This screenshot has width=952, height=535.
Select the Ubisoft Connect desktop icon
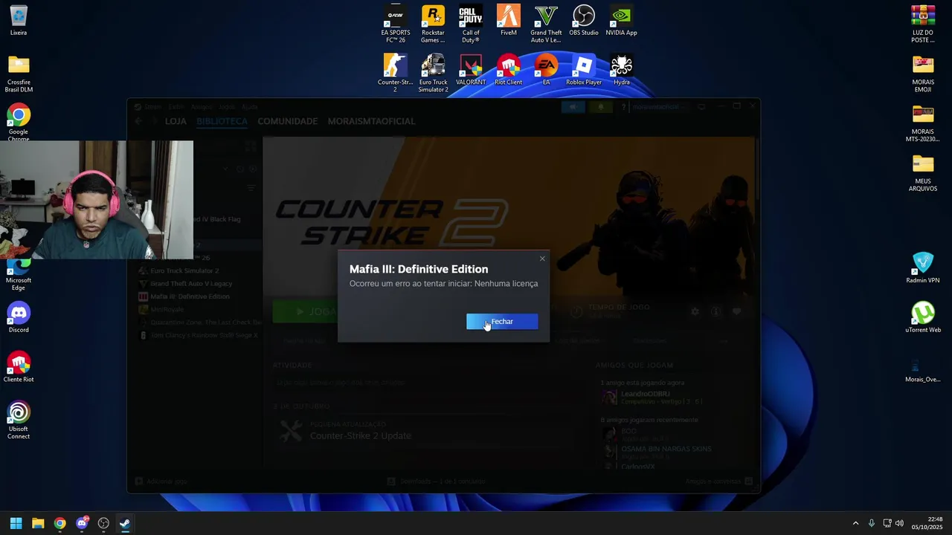click(19, 421)
